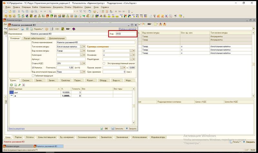Open the Действия dropdown in the dialog

point(14,29)
